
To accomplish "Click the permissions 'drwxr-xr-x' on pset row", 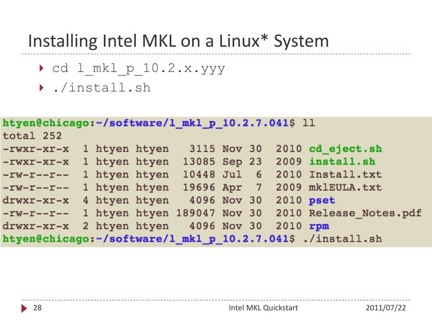I will click(36, 200).
